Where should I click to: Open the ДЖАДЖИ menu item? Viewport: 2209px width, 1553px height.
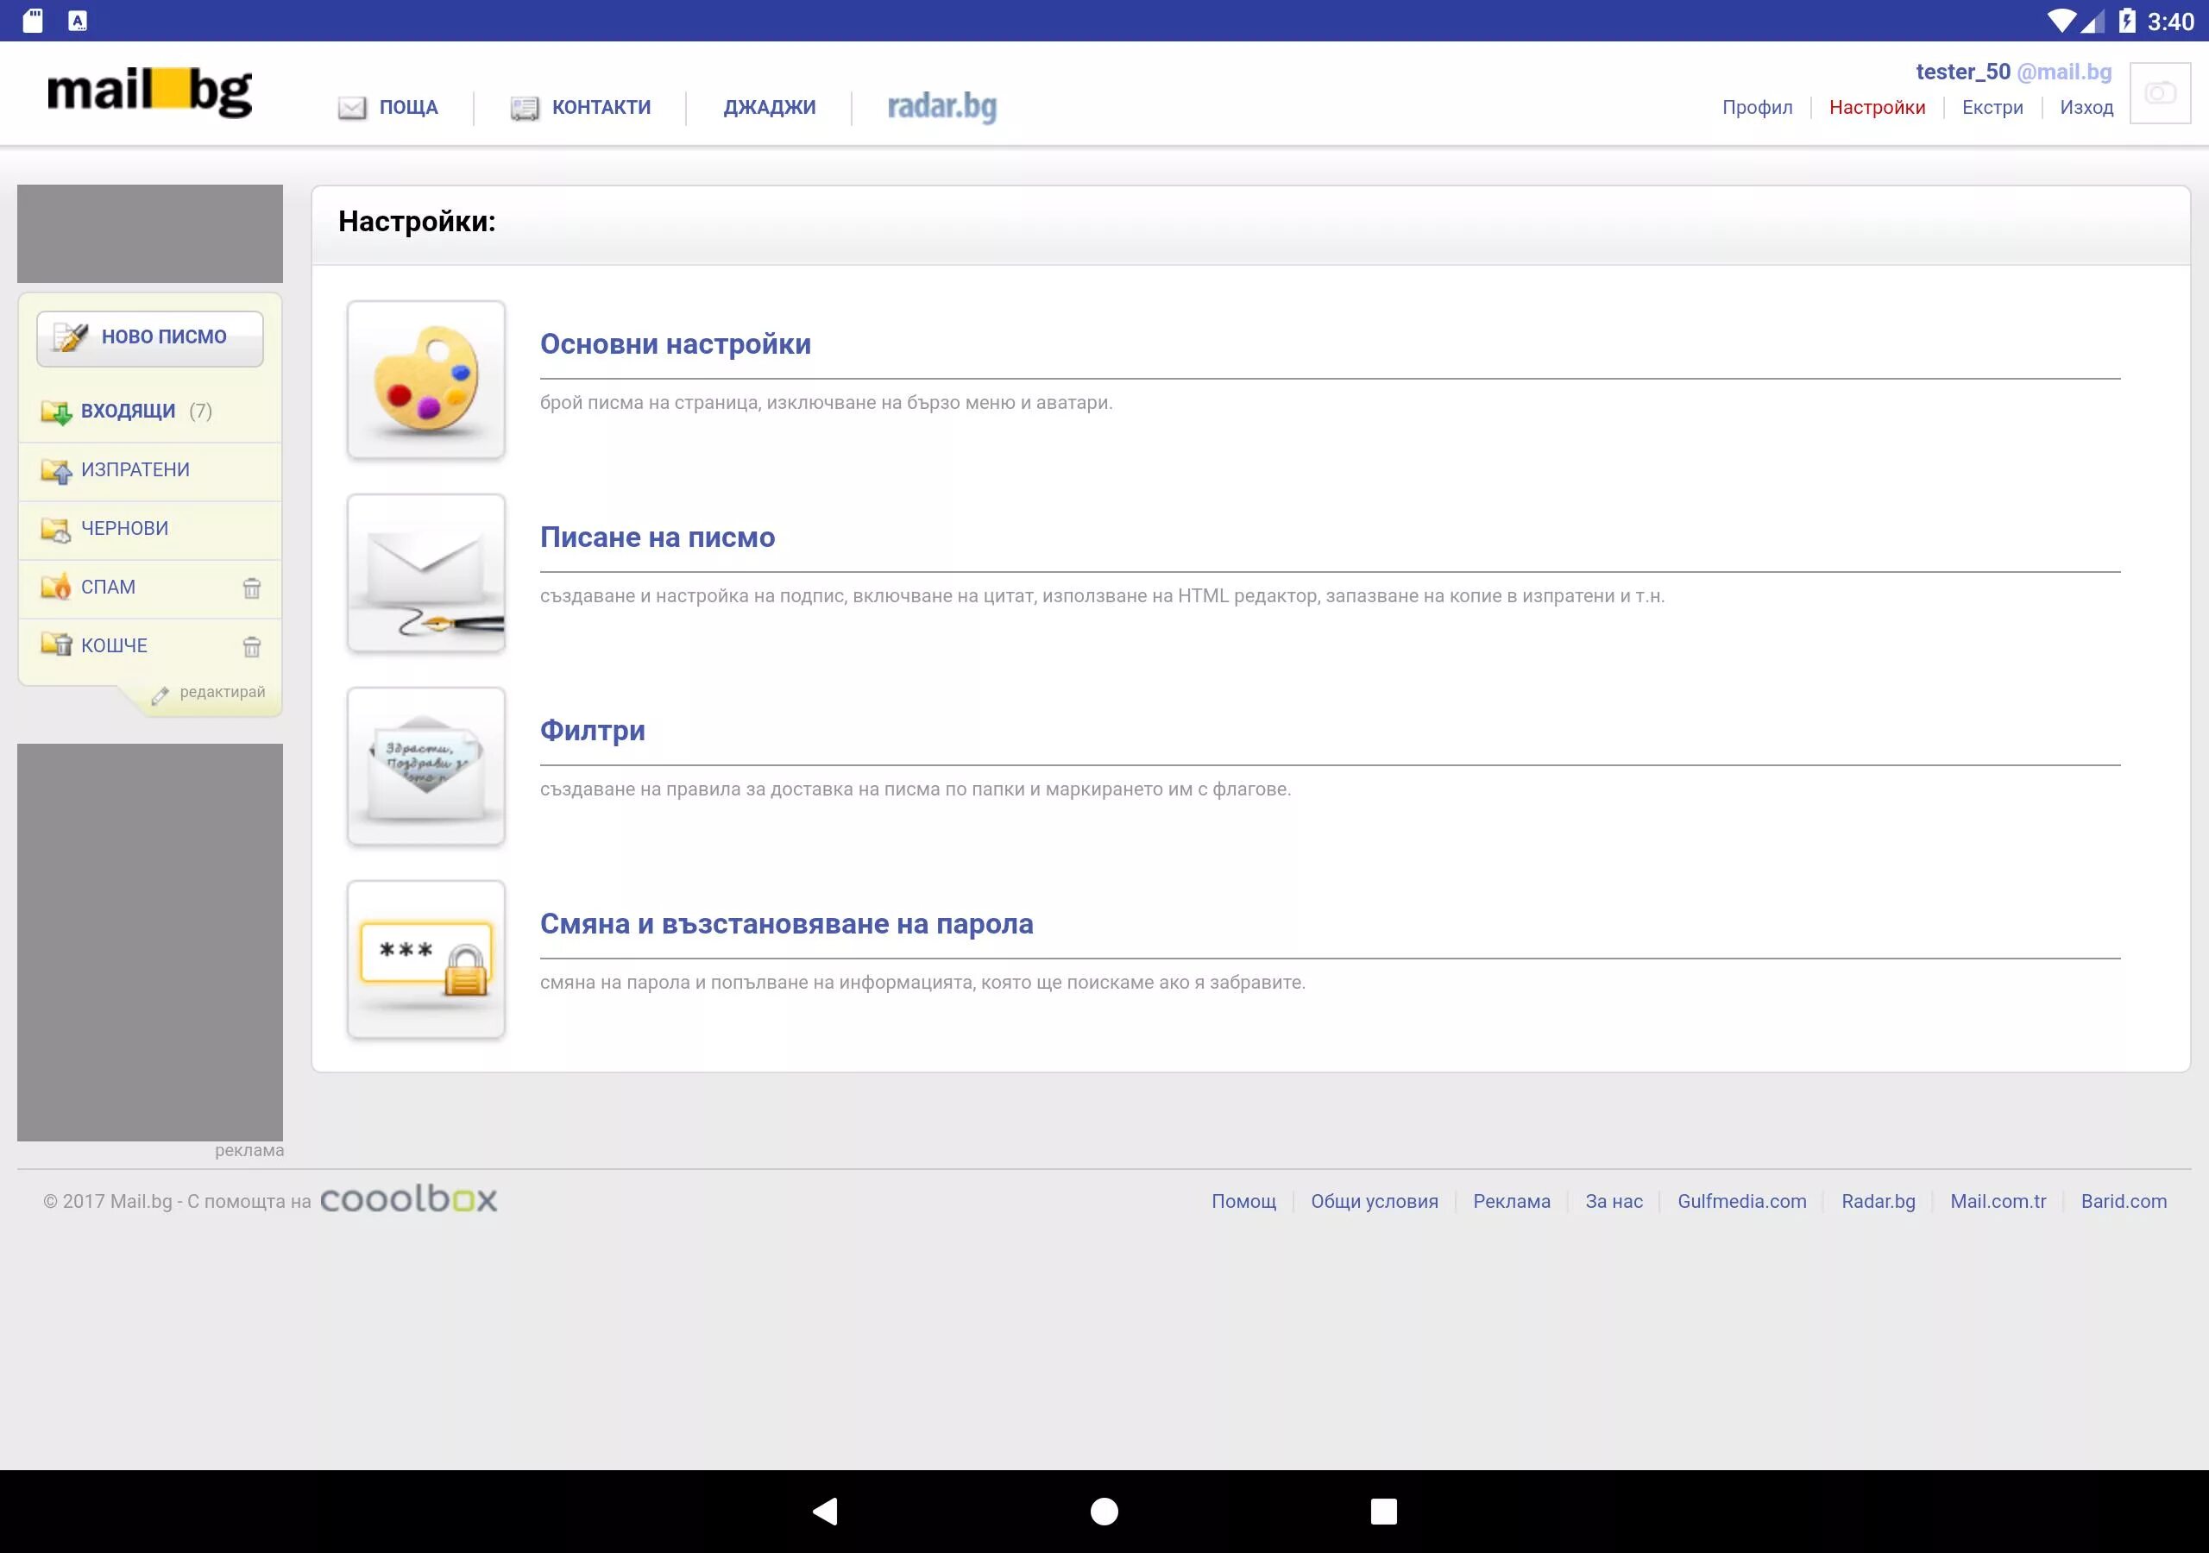click(769, 108)
